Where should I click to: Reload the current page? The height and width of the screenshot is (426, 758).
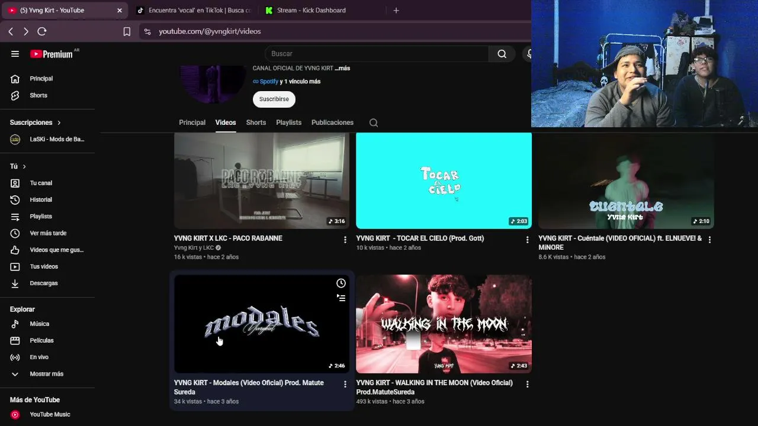tap(42, 31)
